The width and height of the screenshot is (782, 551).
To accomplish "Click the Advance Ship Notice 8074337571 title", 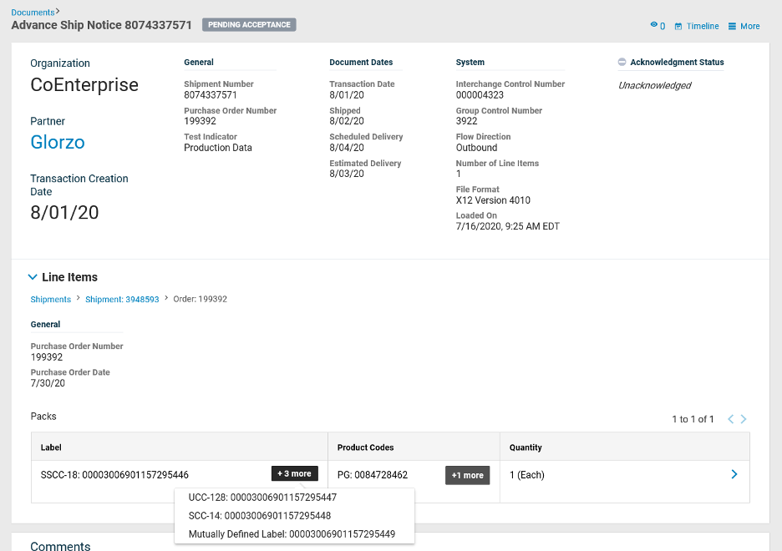I will [102, 25].
